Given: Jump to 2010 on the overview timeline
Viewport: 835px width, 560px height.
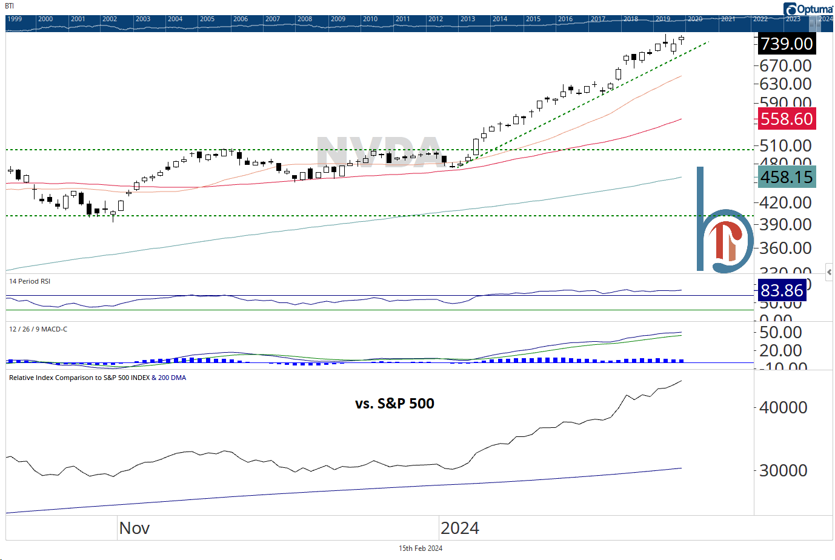Looking at the screenshot, I should point(370,19).
